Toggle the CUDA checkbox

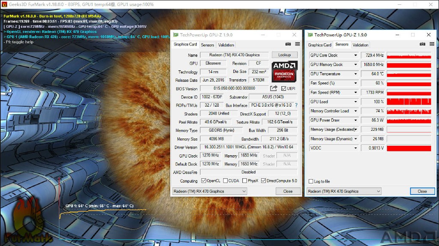click(226, 181)
